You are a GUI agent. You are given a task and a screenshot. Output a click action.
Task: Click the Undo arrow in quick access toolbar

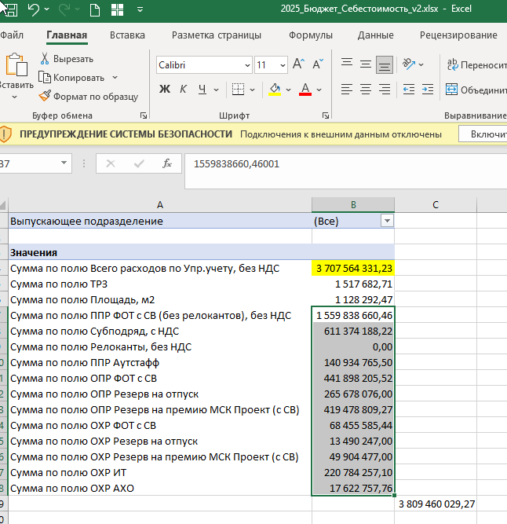(x=34, y=10)
